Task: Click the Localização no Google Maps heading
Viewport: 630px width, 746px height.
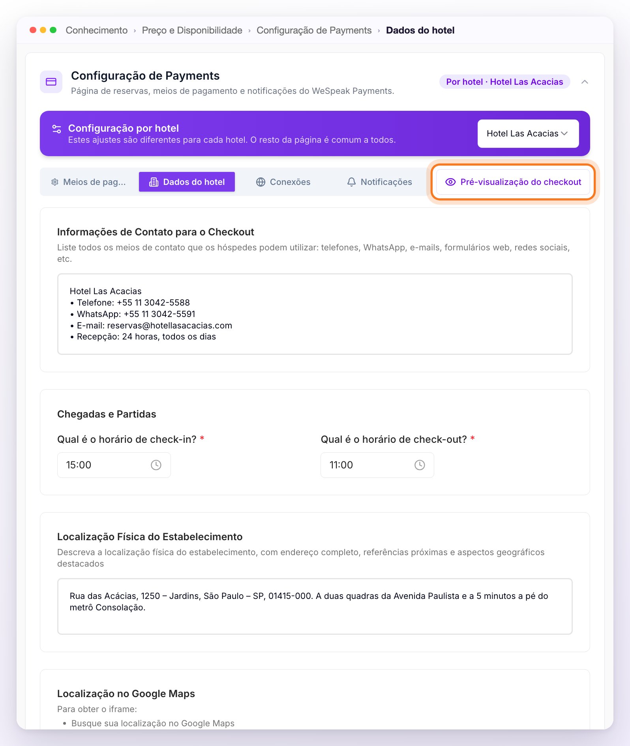Action: pos(126,694)
